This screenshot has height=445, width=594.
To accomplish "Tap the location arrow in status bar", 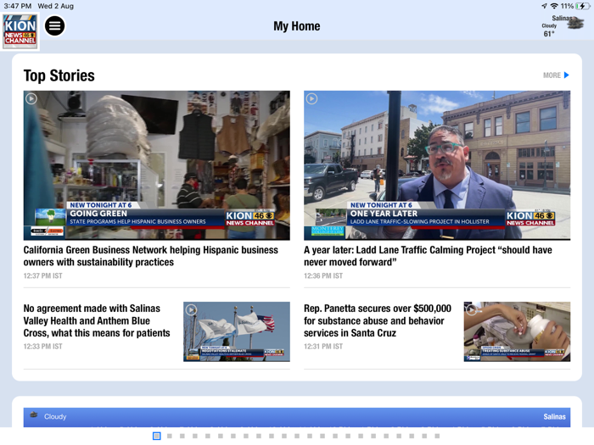I will [x=545, y=6].
